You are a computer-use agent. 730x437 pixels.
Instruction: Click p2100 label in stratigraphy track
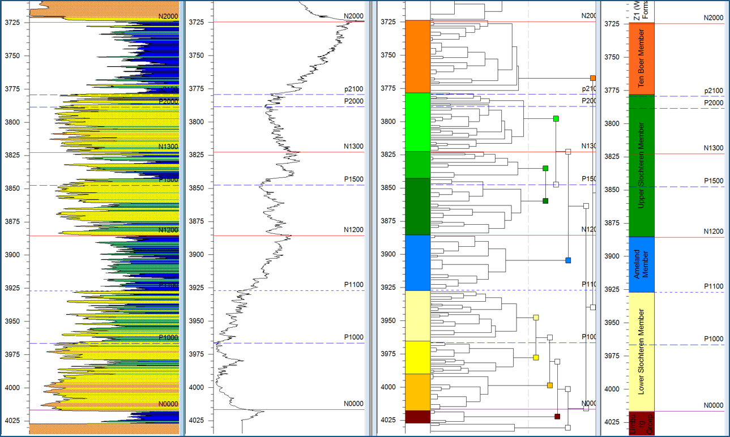714,91
